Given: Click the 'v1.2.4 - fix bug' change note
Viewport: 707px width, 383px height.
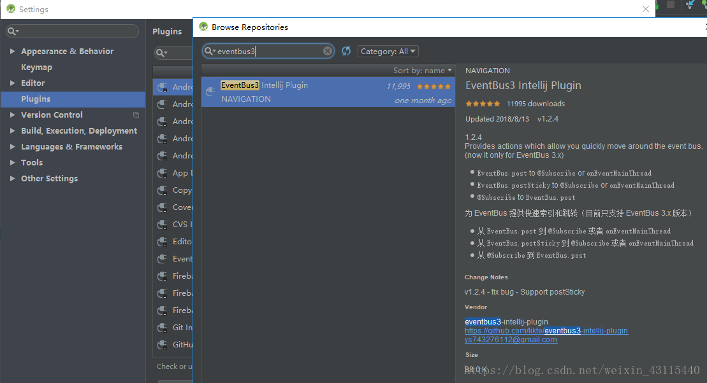Looking at the screenshot, I should pos(525,292).
